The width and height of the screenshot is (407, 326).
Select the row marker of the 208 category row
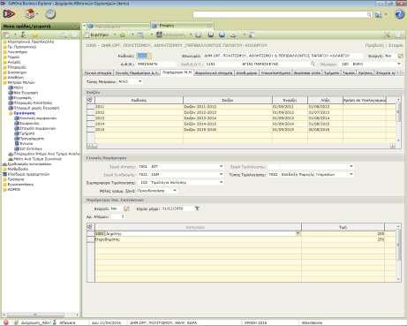(x=91, y=234)
